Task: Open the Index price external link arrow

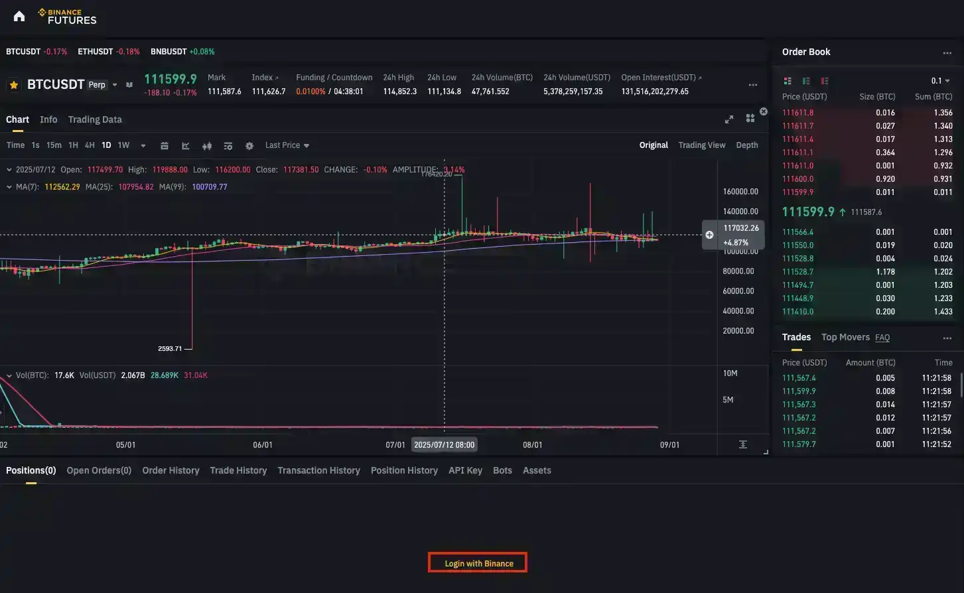Action: pyautogui.click(x=277, y=78)
